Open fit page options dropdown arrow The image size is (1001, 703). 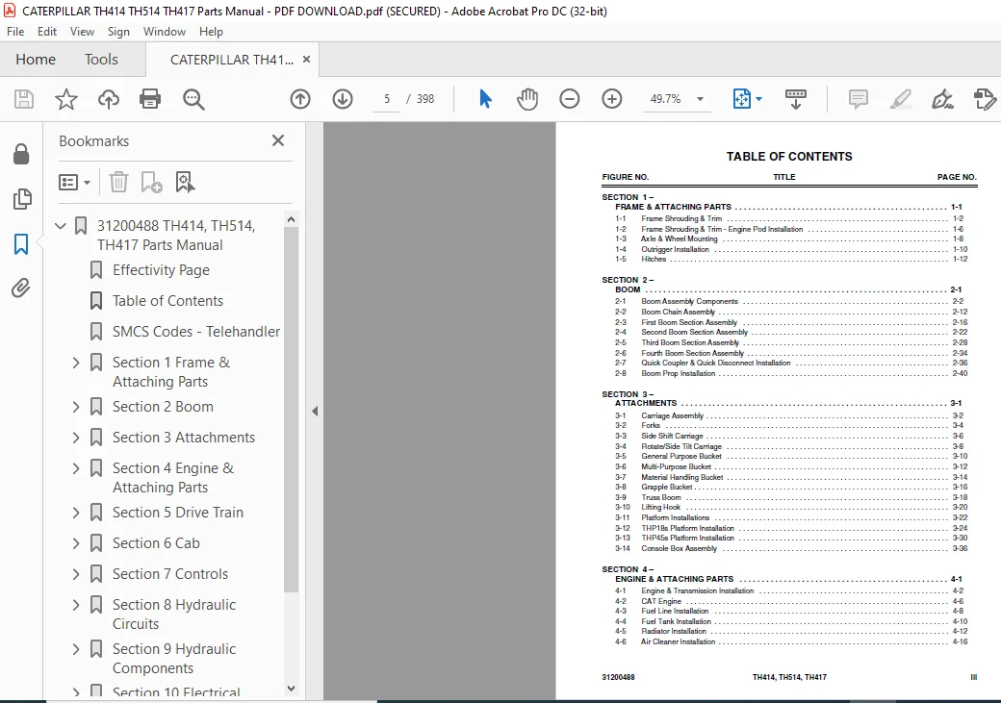pos(758,99)
